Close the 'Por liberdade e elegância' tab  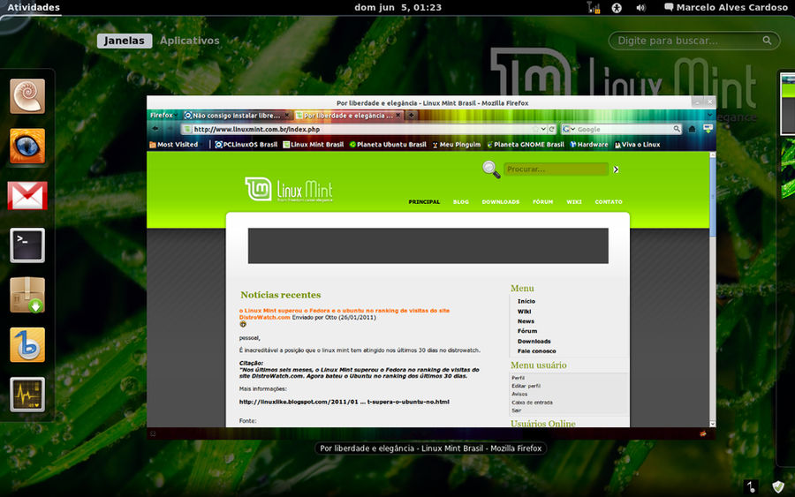(x=398, y=116)
